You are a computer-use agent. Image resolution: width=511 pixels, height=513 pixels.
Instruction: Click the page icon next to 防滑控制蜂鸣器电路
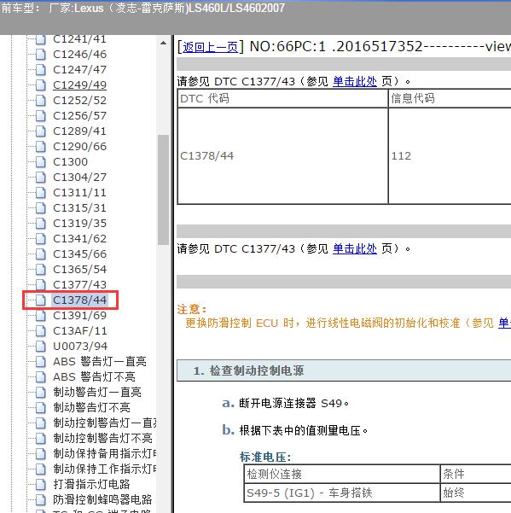41,500
